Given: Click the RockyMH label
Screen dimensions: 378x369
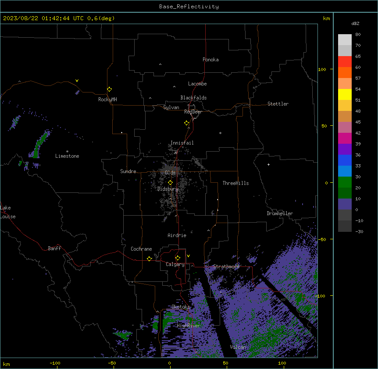Looking at the screenshot, I should pyautogui.click(x=107, y=99).
